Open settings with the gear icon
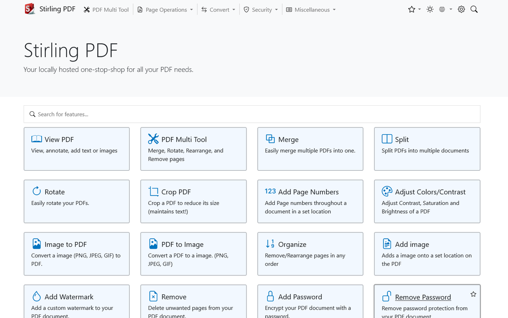508x318 pixels. coord(461,9)
